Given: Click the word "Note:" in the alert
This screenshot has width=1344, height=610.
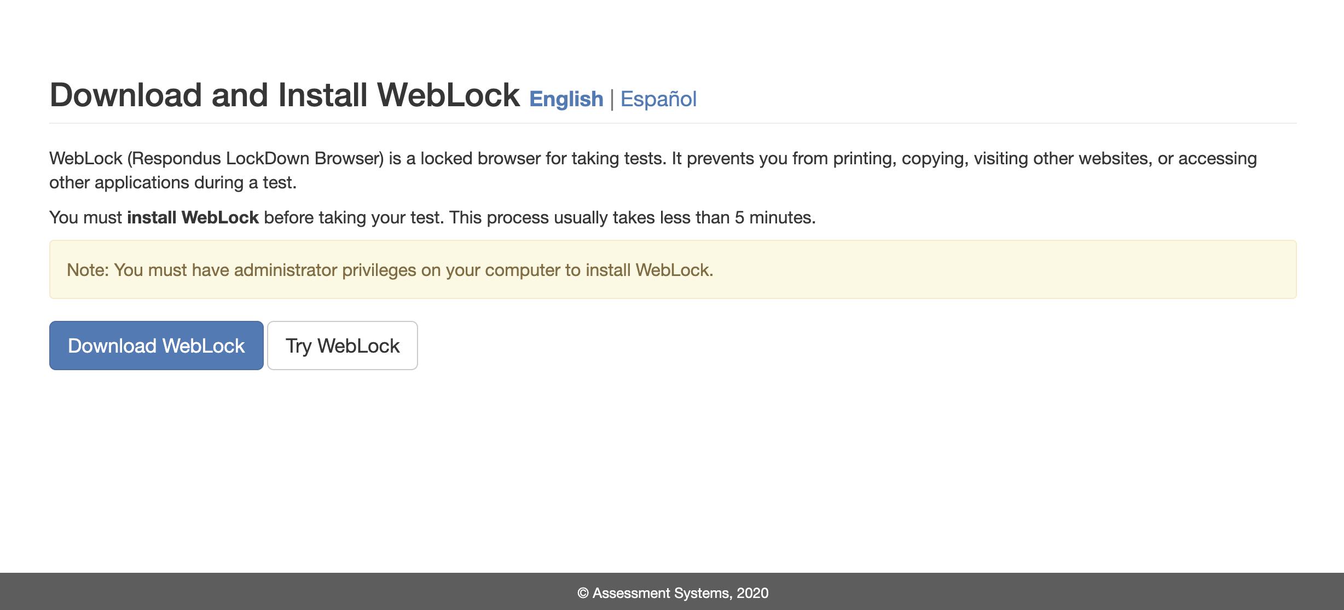Looking at the screenshot, I should (88, 270).
